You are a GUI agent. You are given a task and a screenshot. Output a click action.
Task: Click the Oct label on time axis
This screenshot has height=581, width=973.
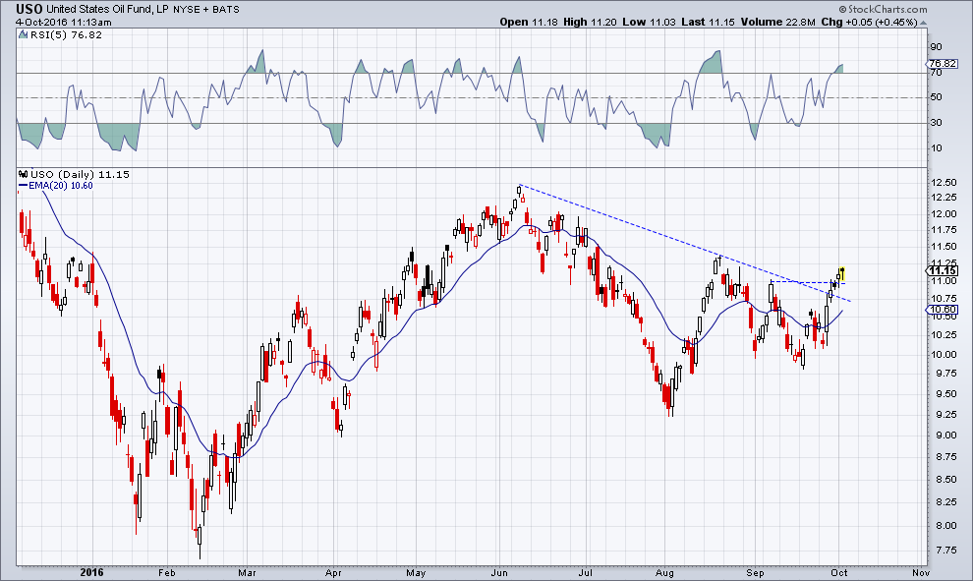tap(839, 573)
